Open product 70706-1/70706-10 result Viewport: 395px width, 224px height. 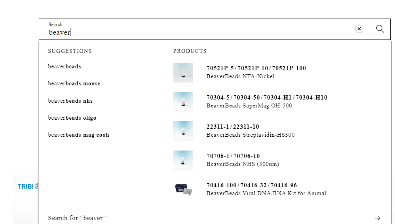pyautogui.click(x=233, y=156)
